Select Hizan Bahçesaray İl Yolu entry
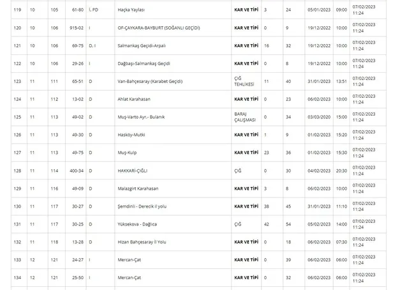The width and height of the screenshot is (393, 290). (144, 242)
